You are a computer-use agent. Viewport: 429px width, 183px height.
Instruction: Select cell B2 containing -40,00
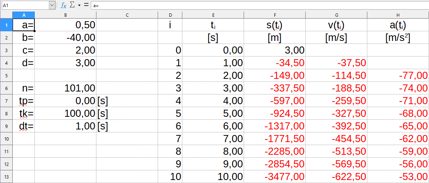[x=65, y=38]
